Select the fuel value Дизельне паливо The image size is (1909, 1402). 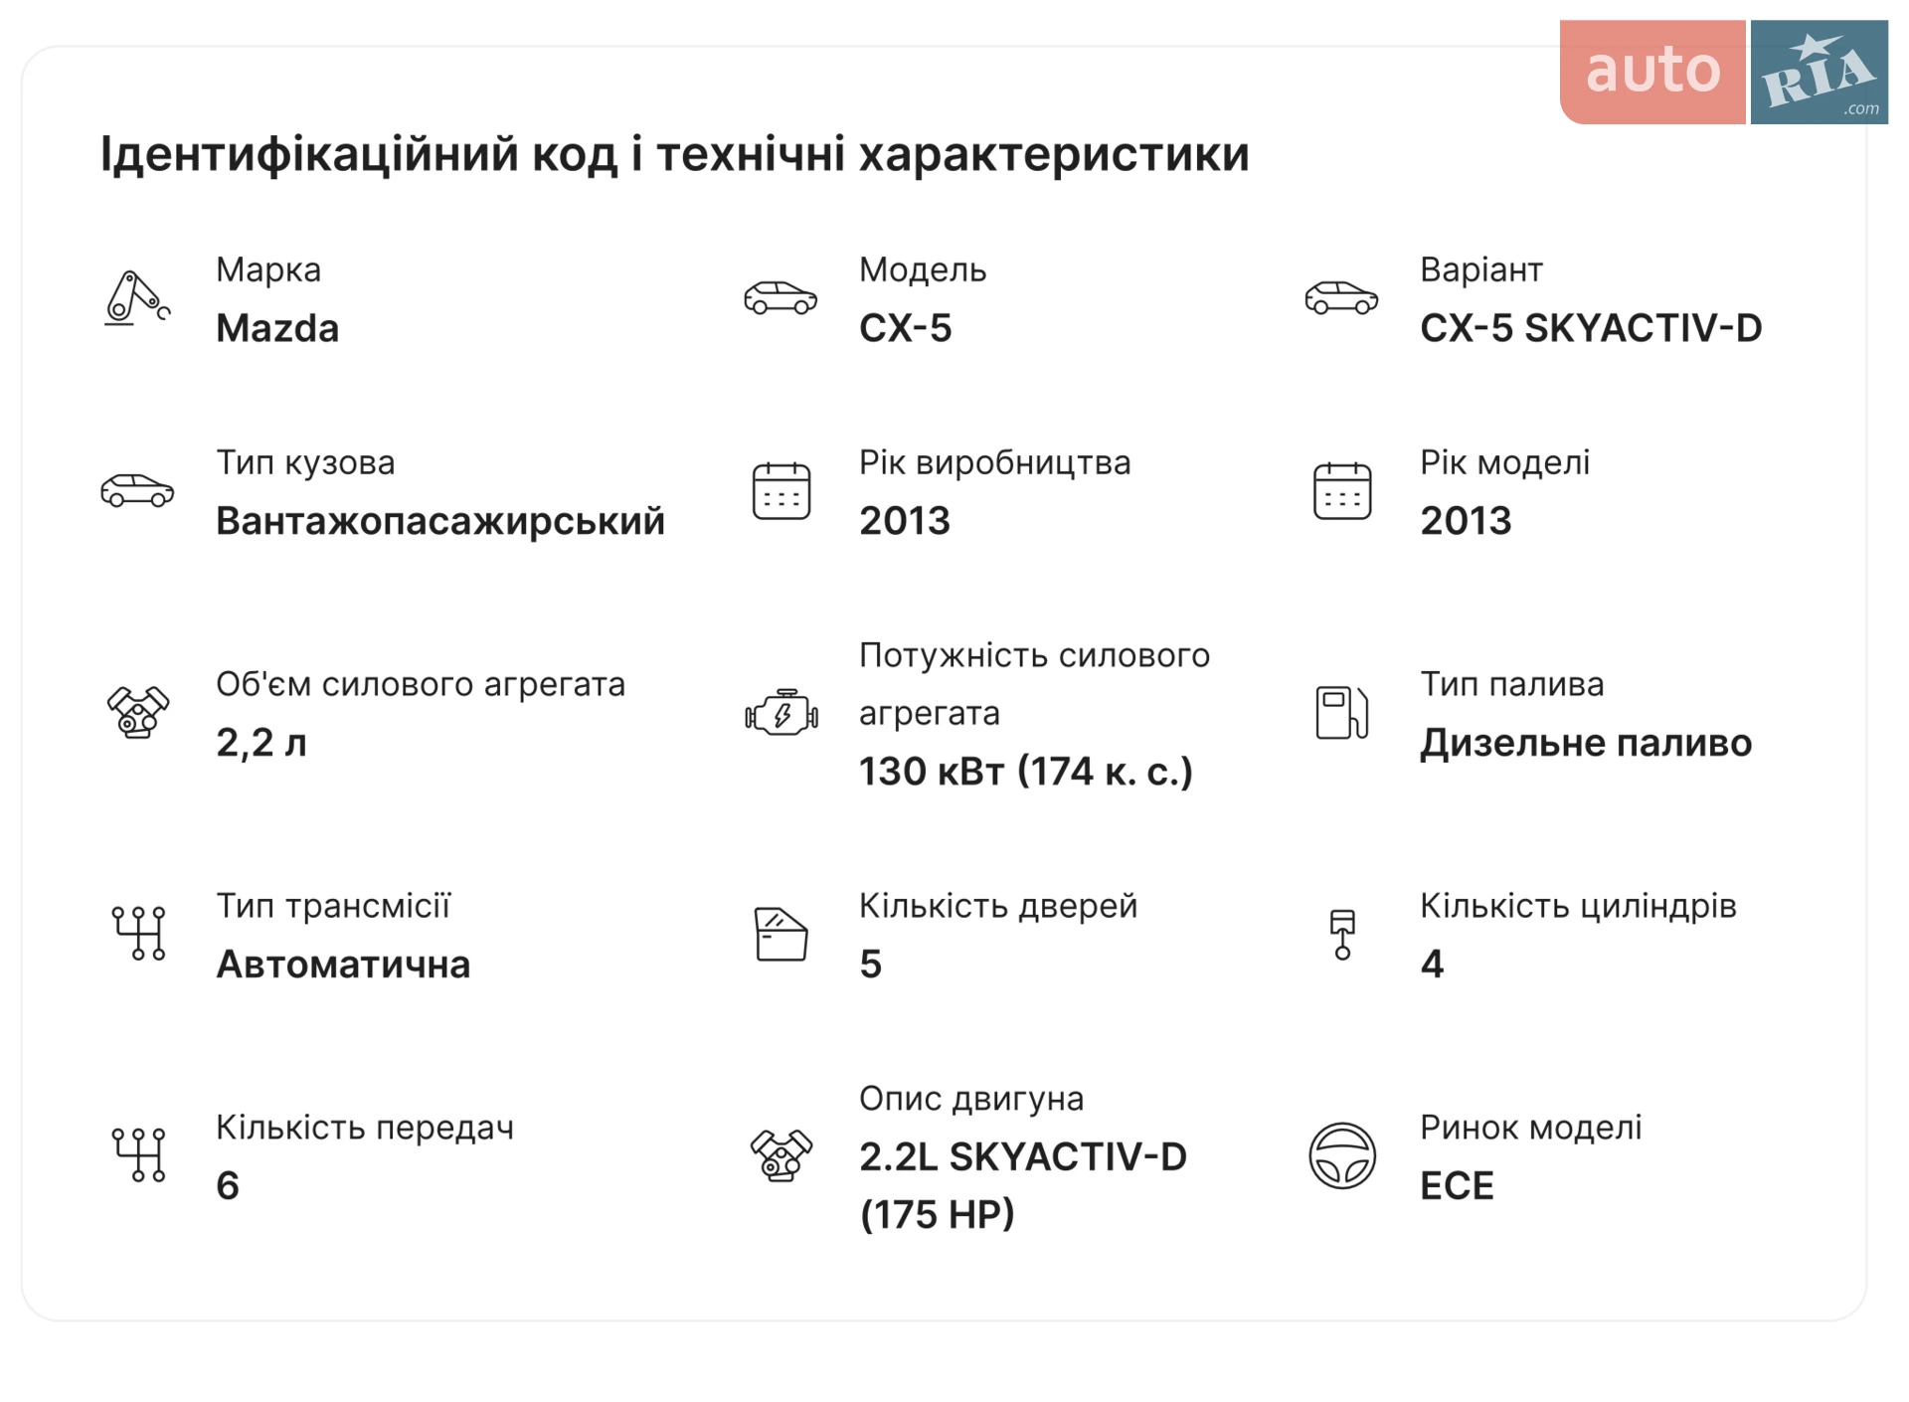click(x=1586, y=743)
